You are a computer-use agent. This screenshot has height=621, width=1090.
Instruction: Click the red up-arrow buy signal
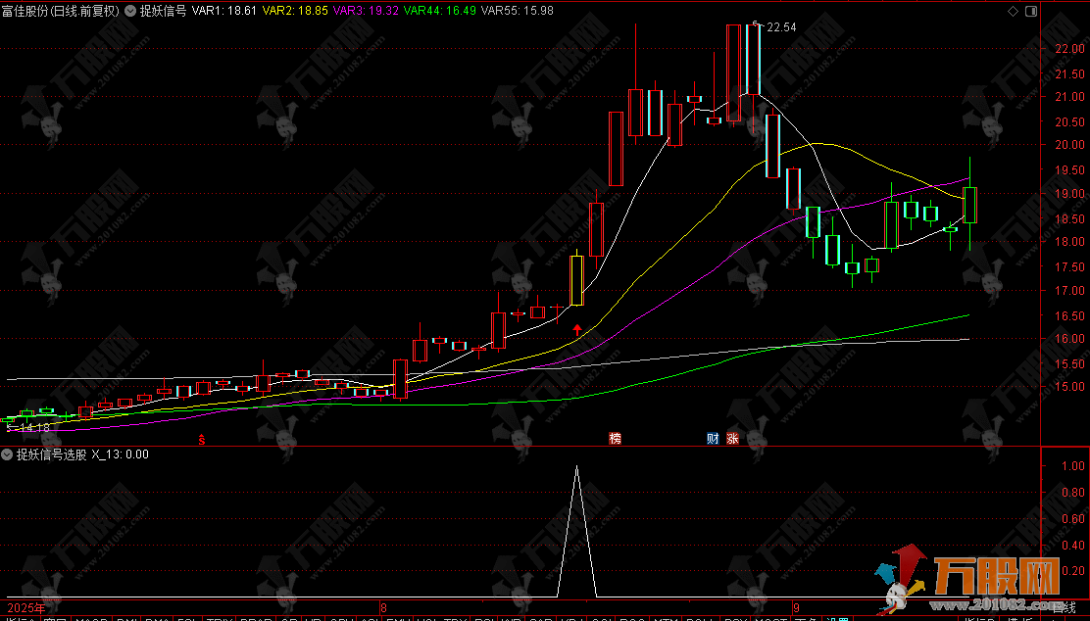(x=577, y=329)
